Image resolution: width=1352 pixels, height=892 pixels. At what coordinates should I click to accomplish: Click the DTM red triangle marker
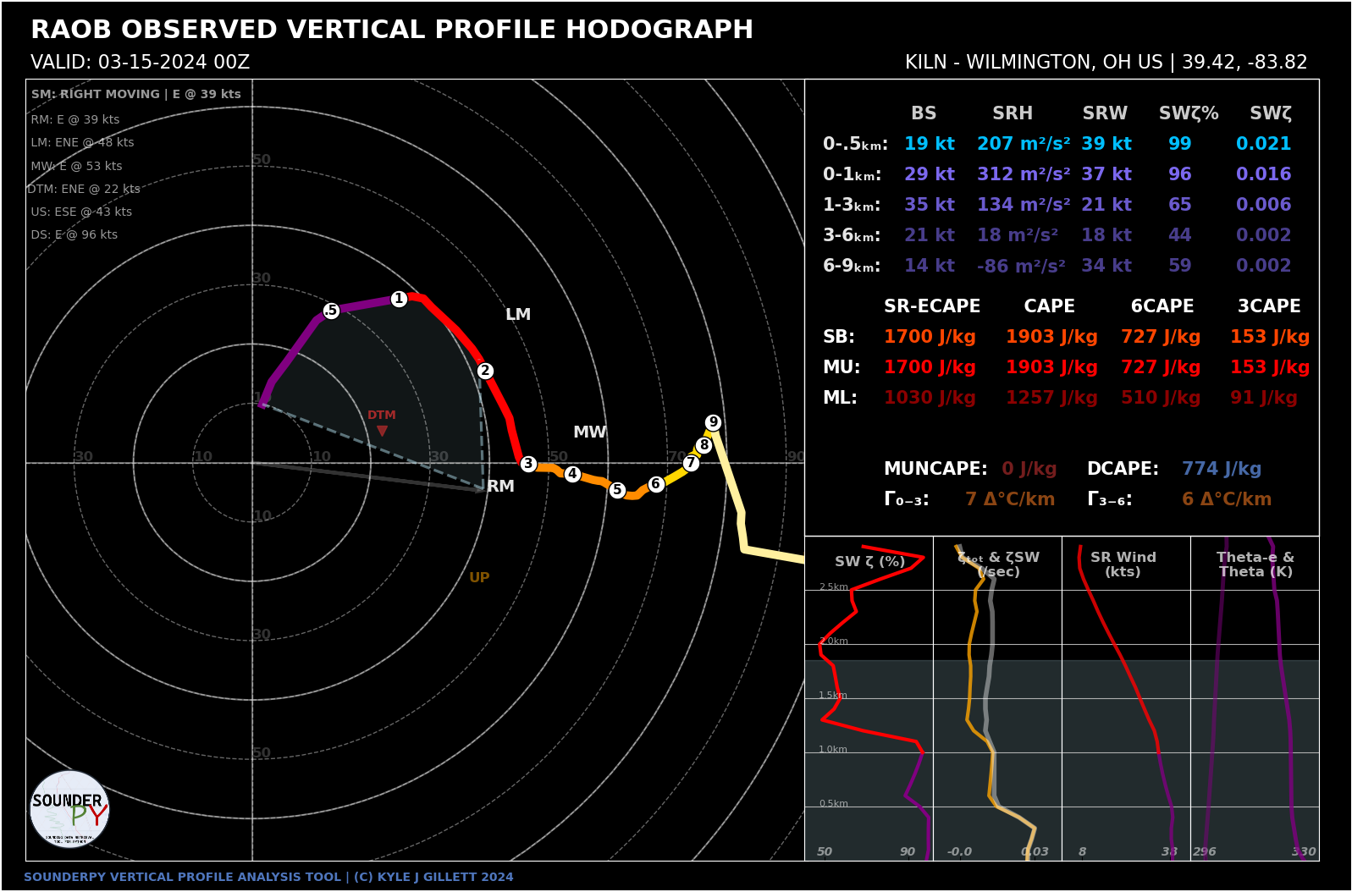[382, 431]
